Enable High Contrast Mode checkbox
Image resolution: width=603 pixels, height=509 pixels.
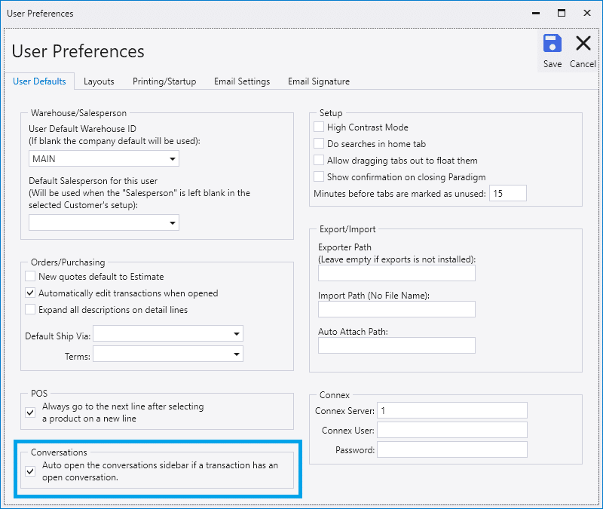(320, 127)
